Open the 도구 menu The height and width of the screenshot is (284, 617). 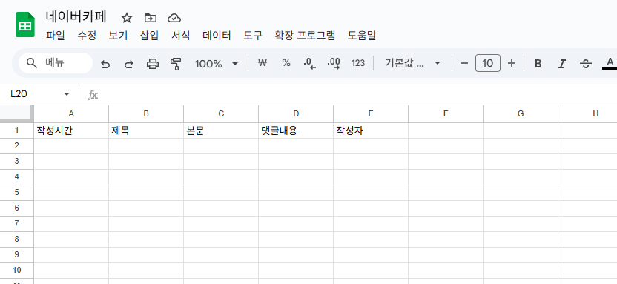(x=253, y=36)
